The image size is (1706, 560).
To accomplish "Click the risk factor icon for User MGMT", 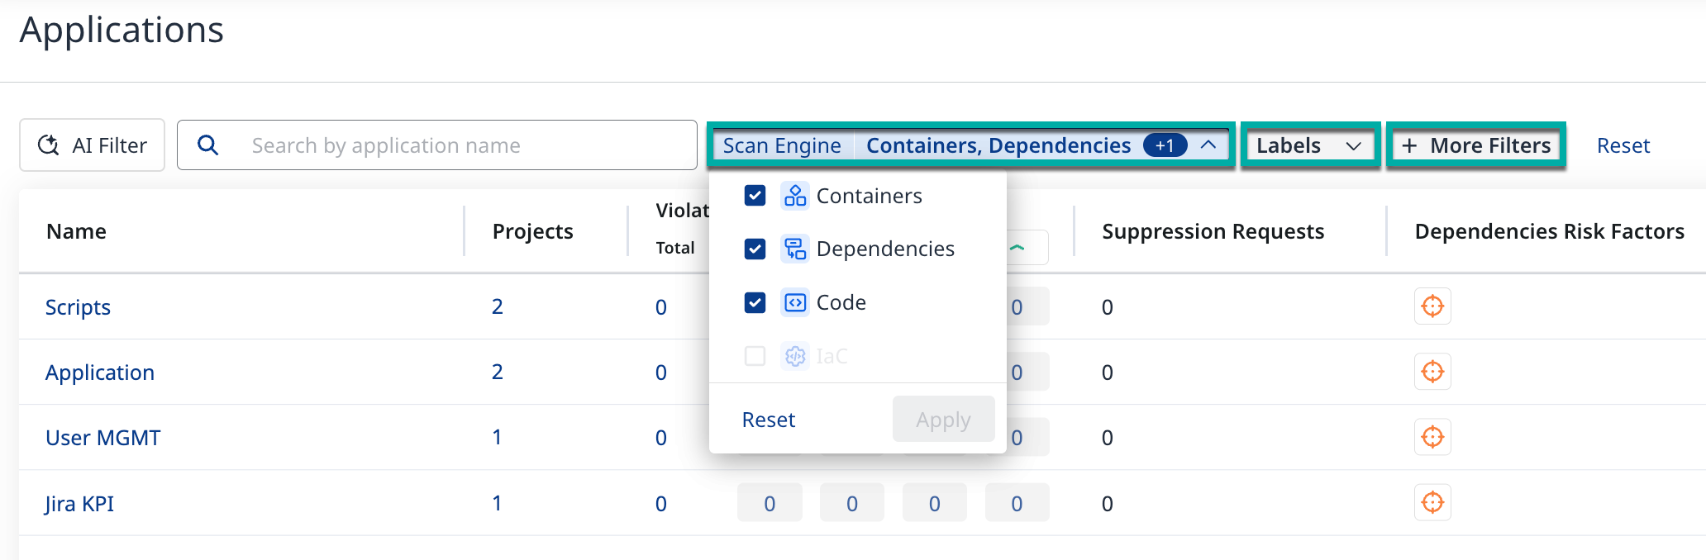I will pos(1432,437).
